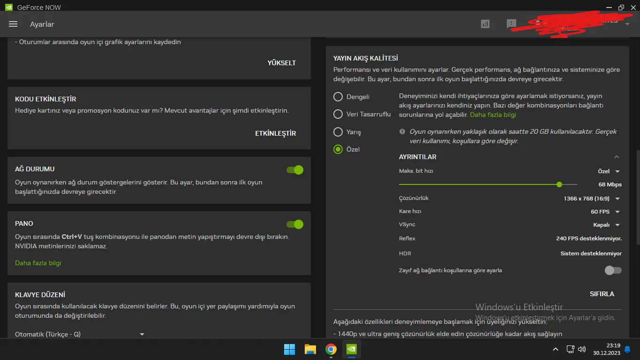640x360 pixels.
Task: Select the Özel radio option
Action: 338,149
